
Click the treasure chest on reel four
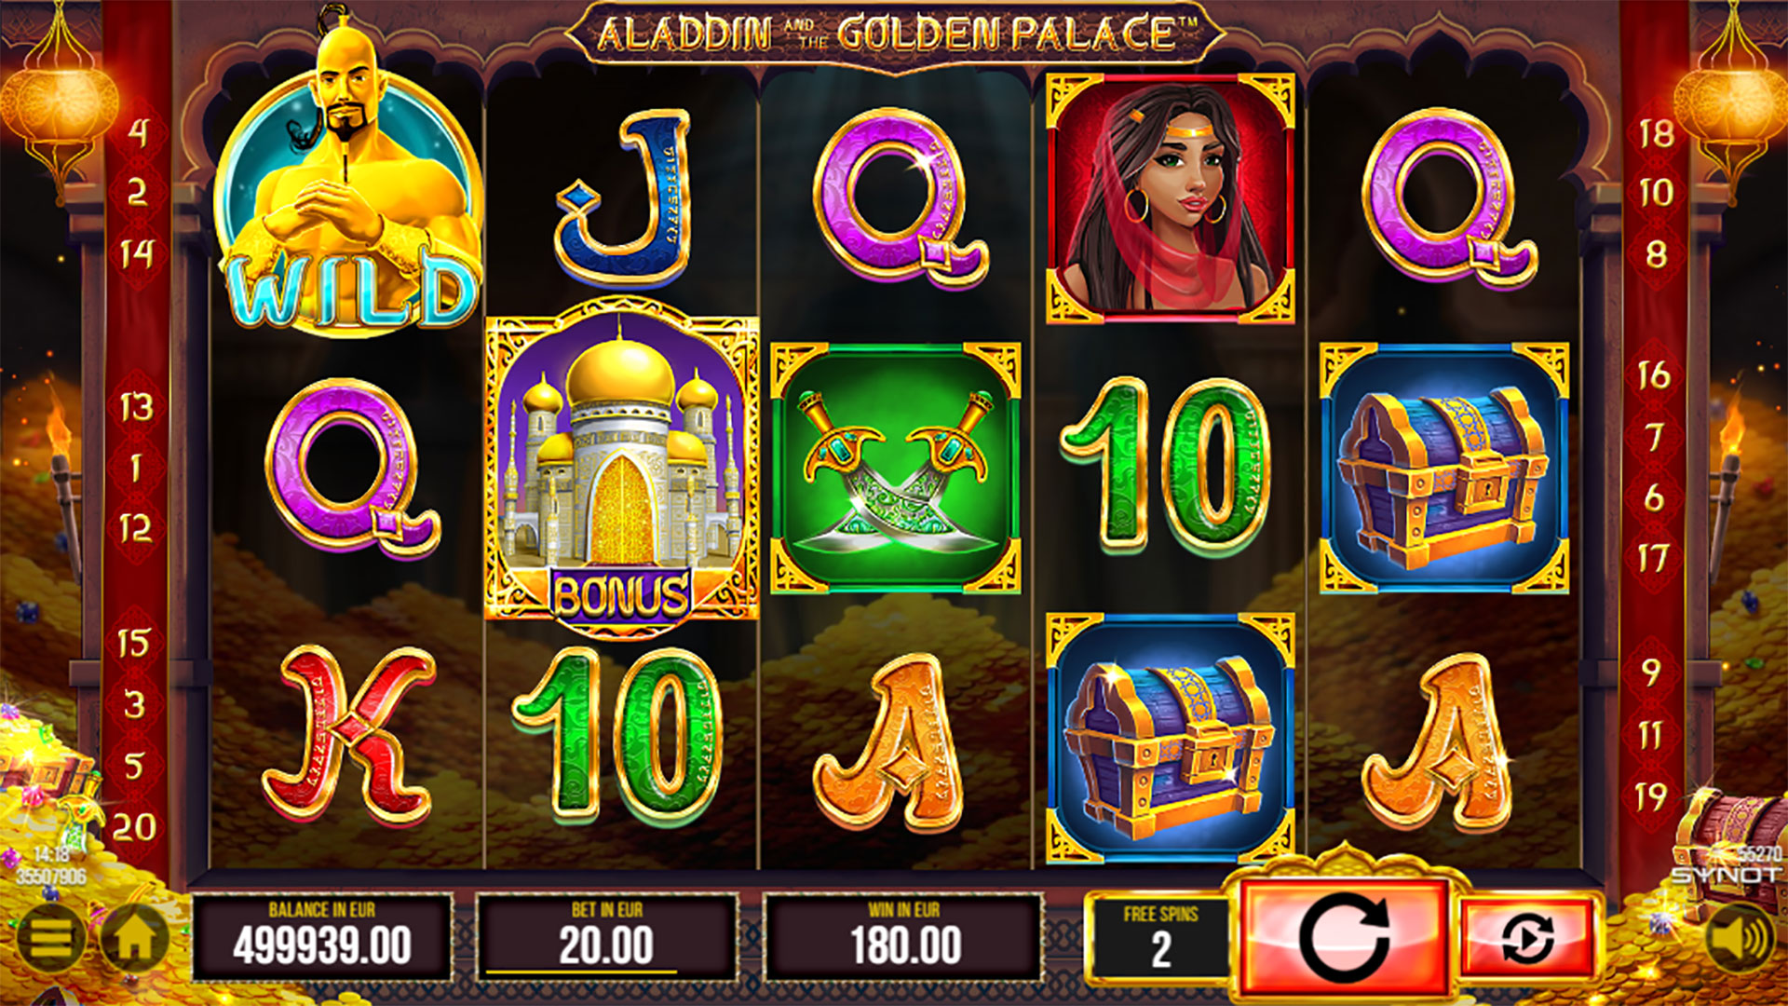point(1170,739)
